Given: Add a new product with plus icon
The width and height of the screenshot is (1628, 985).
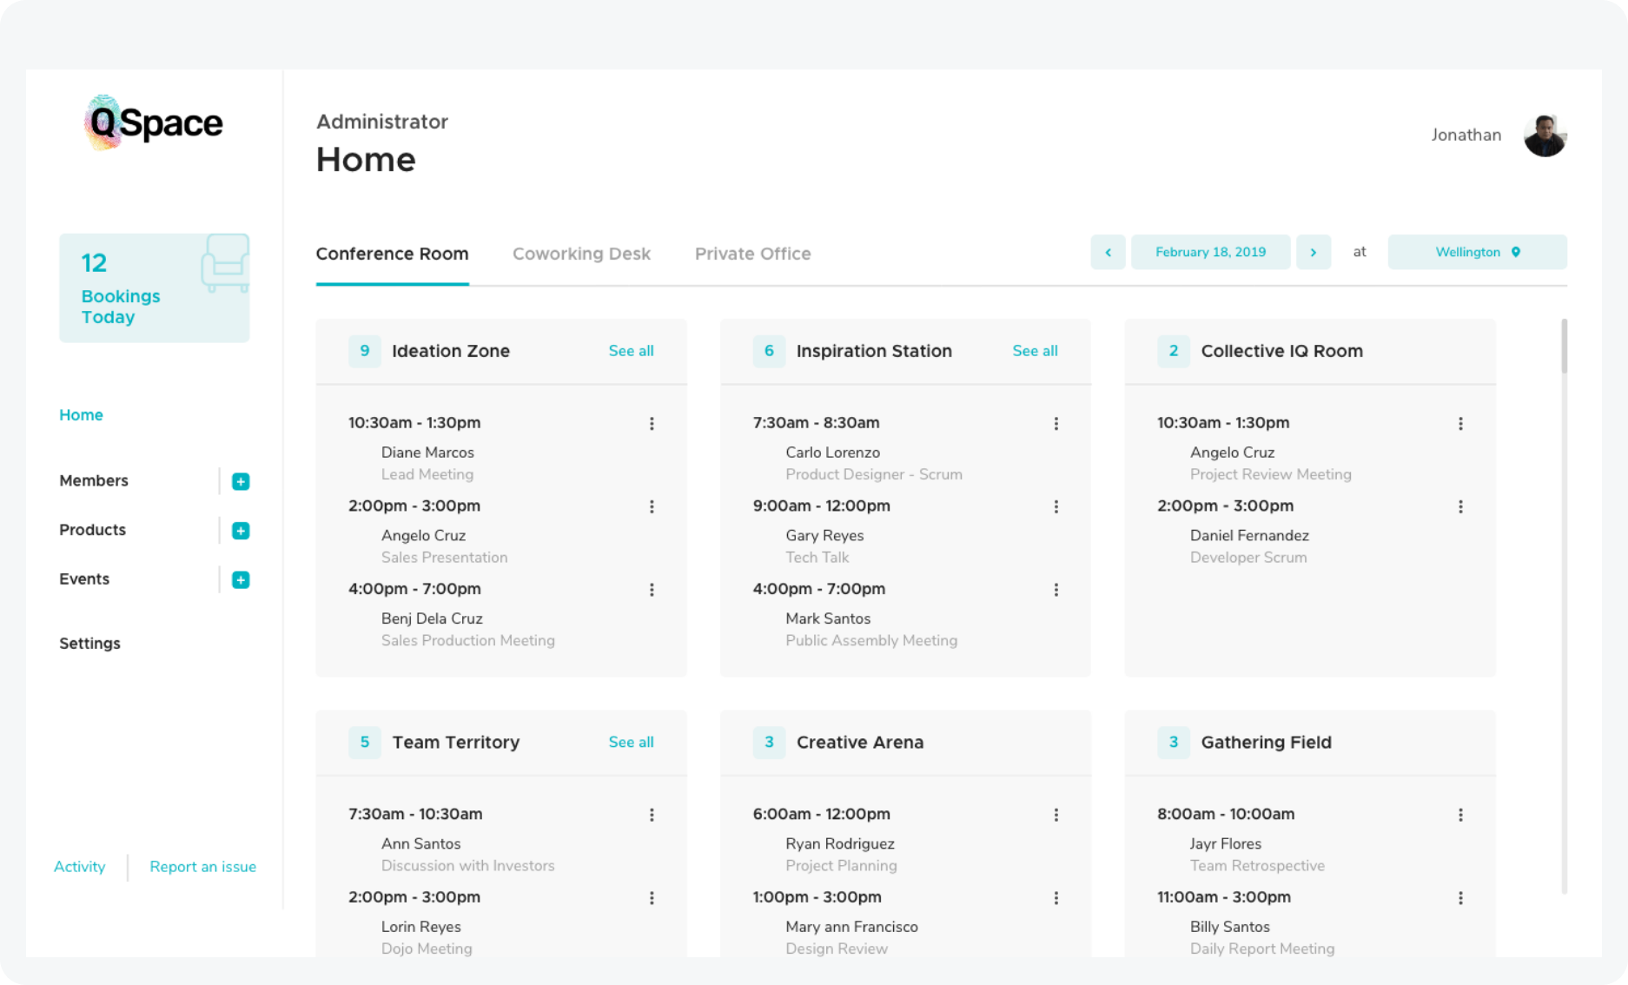Looking at the screenshot, I should coord(241,531).
